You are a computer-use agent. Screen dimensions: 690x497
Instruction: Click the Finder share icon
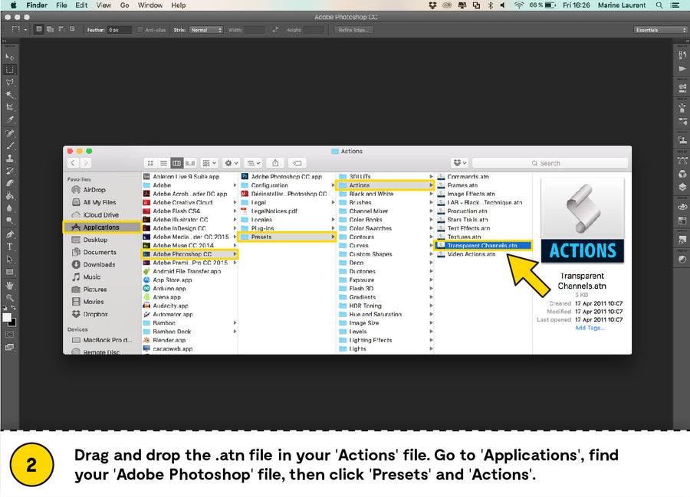pyautogui.click(x=275, y=163)
